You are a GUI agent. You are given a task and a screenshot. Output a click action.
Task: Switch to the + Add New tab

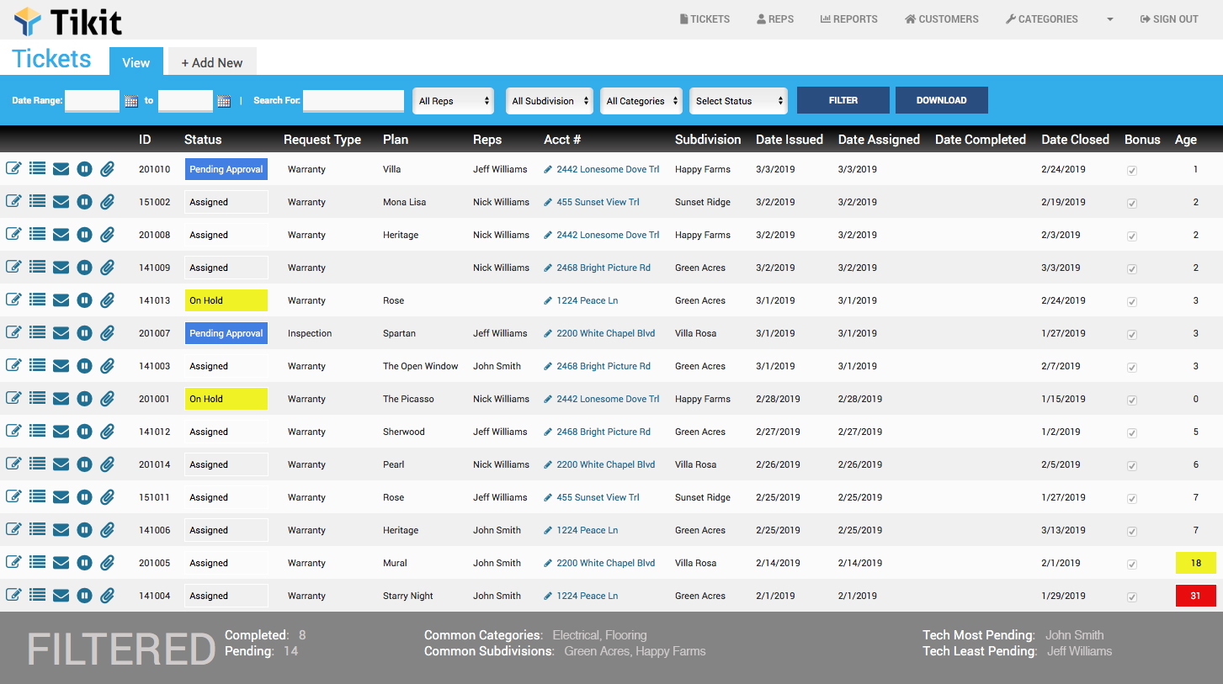[212, 62]
